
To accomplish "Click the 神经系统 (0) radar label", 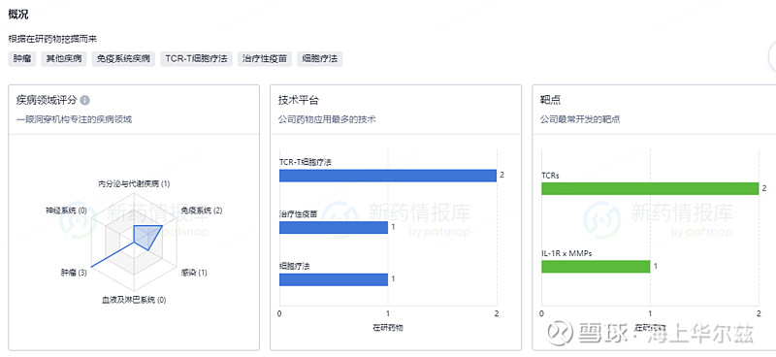I will click(x=66, y=211).
